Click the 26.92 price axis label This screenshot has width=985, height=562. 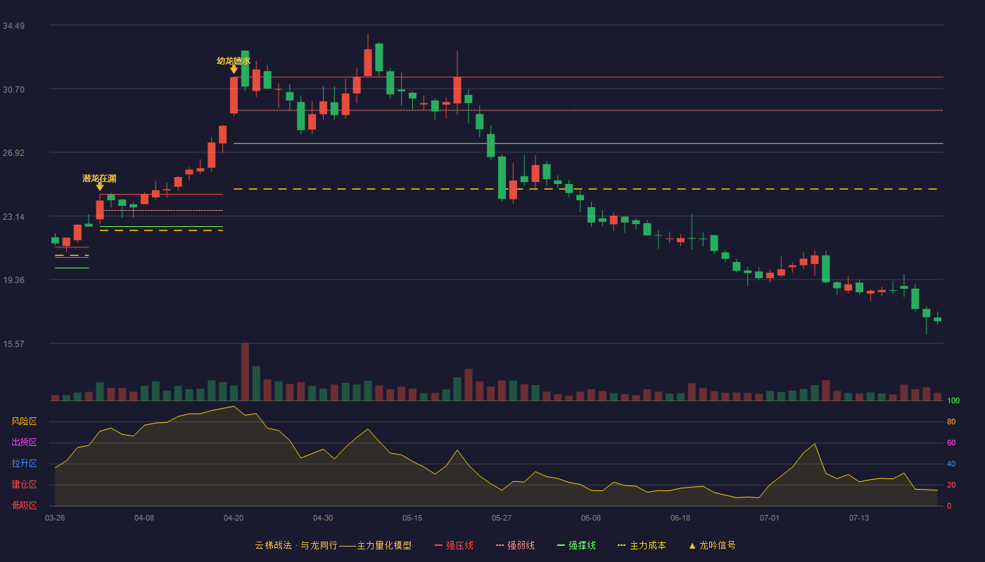tap(13, 153)
